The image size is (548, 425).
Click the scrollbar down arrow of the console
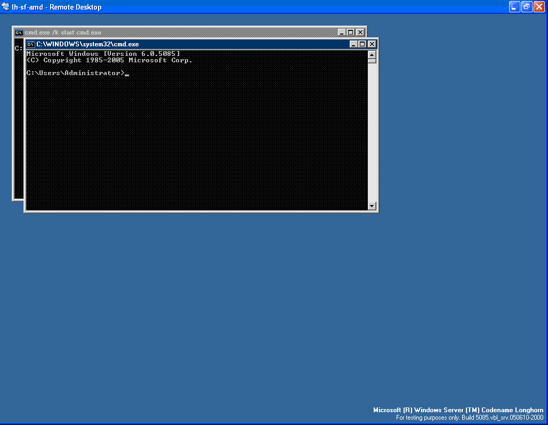372,206
